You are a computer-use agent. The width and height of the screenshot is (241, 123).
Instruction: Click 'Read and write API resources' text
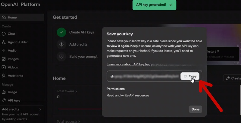[x=128, y=95]
